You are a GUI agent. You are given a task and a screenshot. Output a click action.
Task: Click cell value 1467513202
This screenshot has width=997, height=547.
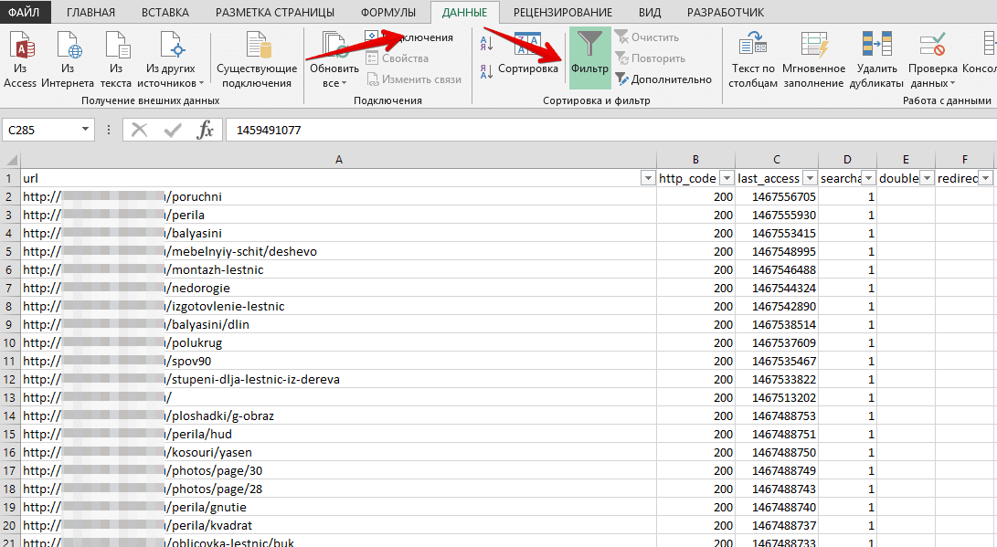click(777, 398)
